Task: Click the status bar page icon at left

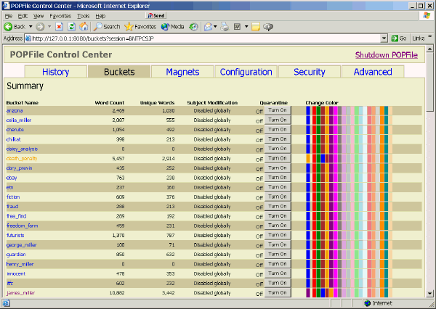Action: tap(6, 303)
